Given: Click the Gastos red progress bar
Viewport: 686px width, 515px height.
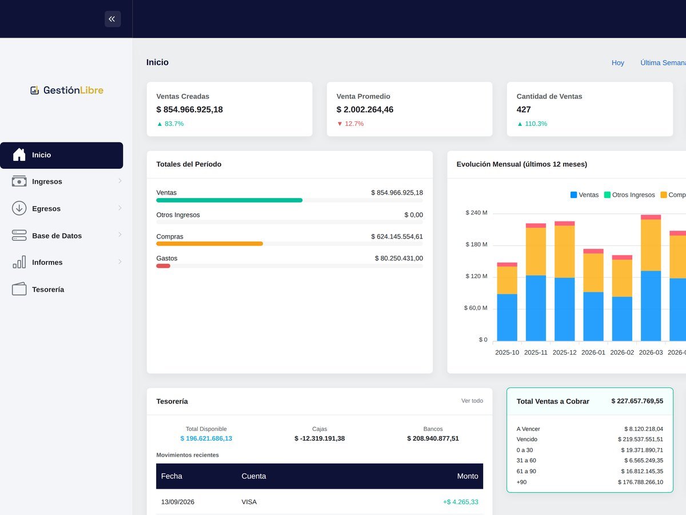Looking at the screenshot, I should click(x=163, y=266).
